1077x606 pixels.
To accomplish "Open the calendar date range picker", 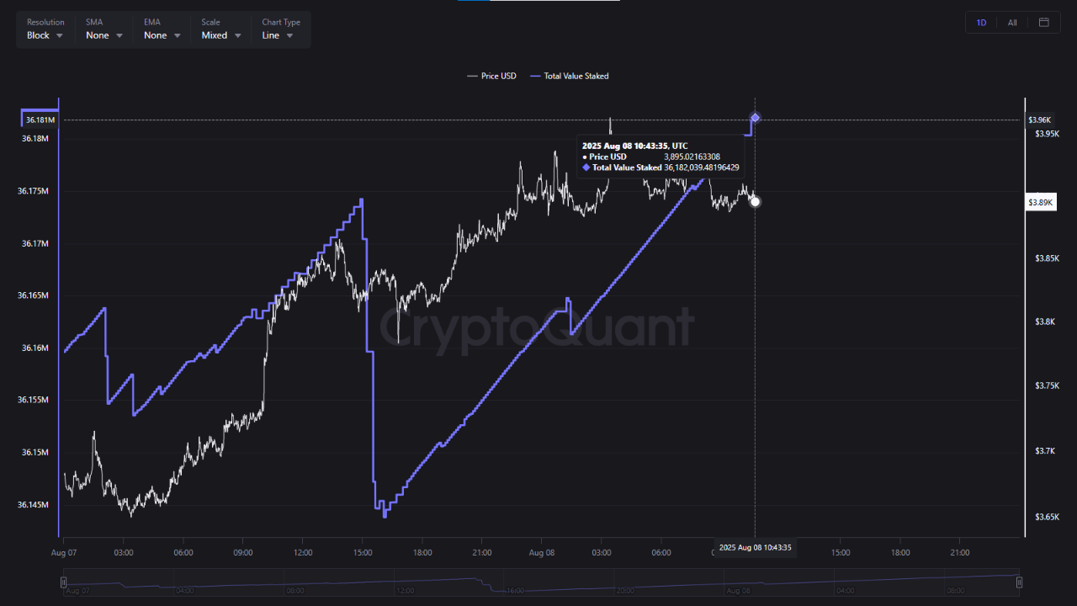I will pyautogui.click(x=1046, y=22).
